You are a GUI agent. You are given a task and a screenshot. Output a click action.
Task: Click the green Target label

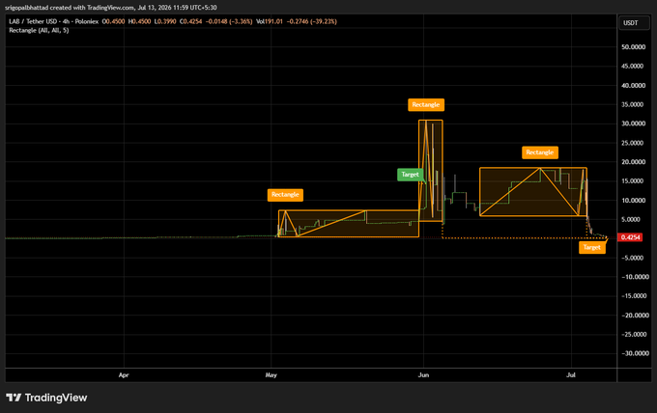click(410, 175)
